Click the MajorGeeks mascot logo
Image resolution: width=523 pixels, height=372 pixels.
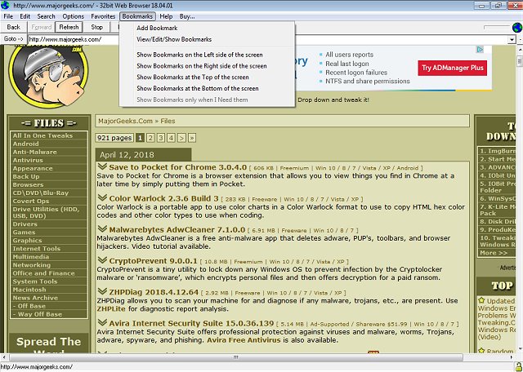[x=49, y=76]
